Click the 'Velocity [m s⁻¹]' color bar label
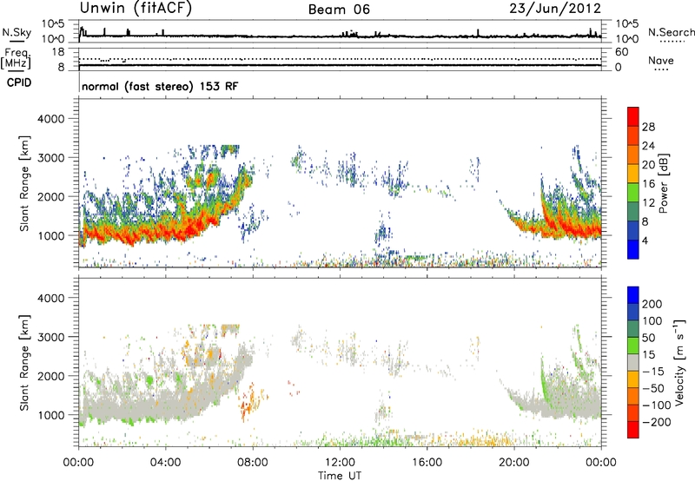Image resolution: width=695 pixels, height=481 pixels. click(x=680, y=362)
